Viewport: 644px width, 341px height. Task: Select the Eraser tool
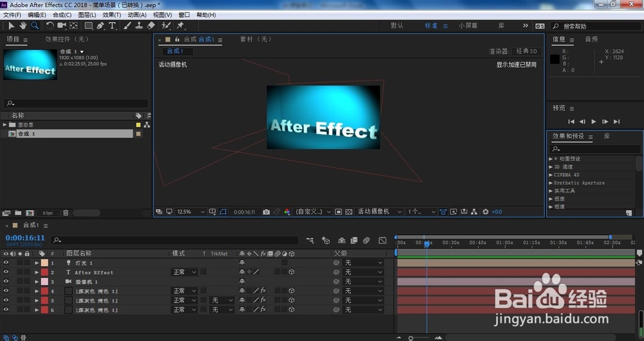click(x=151, y=26)
